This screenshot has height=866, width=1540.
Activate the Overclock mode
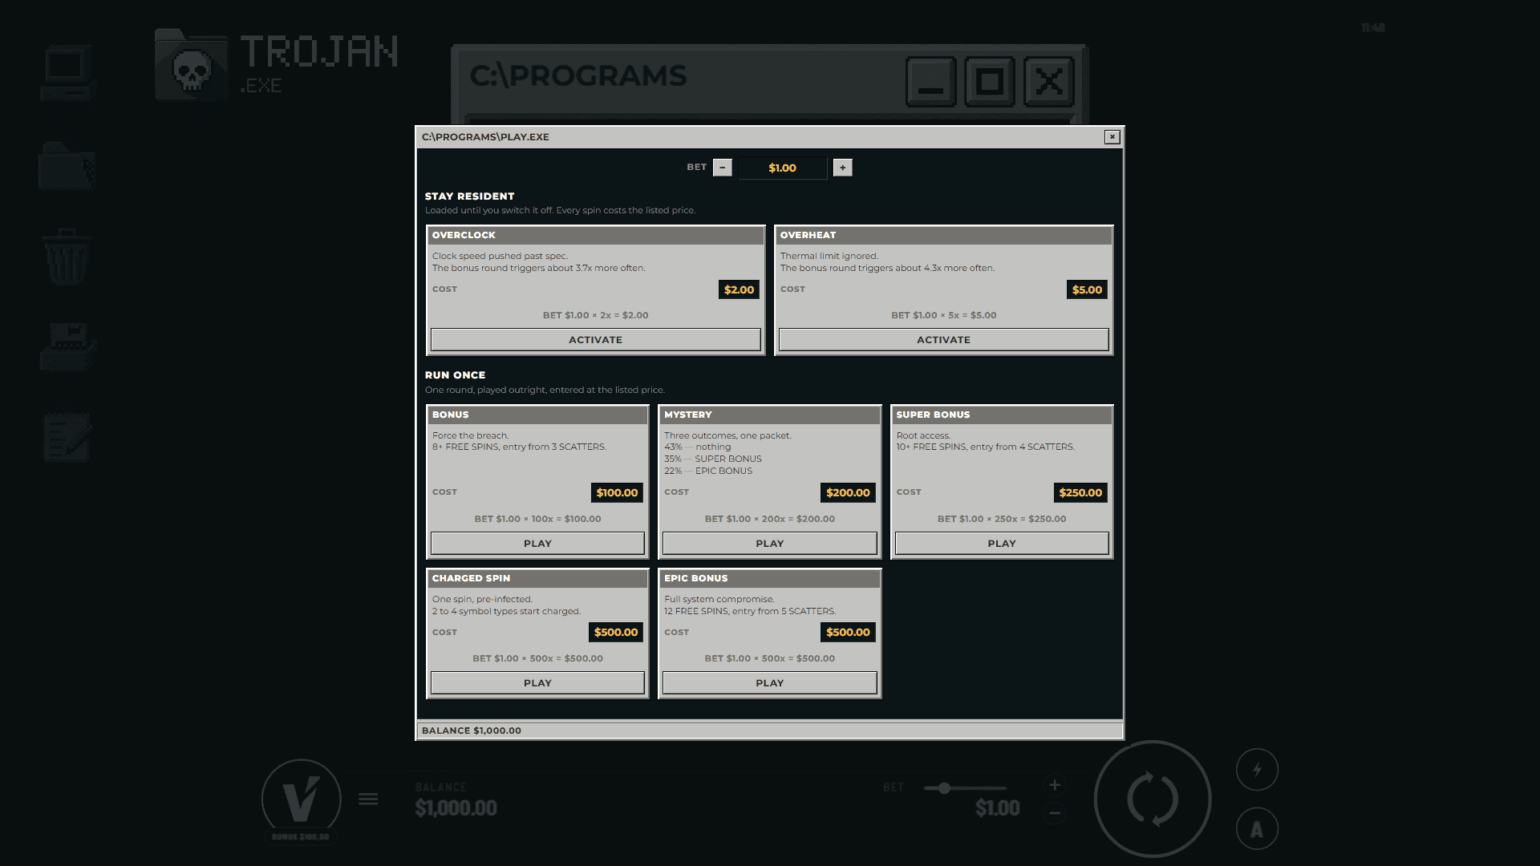[x=595, y=340]
